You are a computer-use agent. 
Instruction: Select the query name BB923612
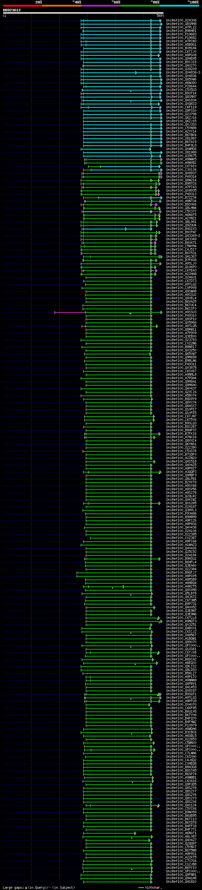pos(12,10)
